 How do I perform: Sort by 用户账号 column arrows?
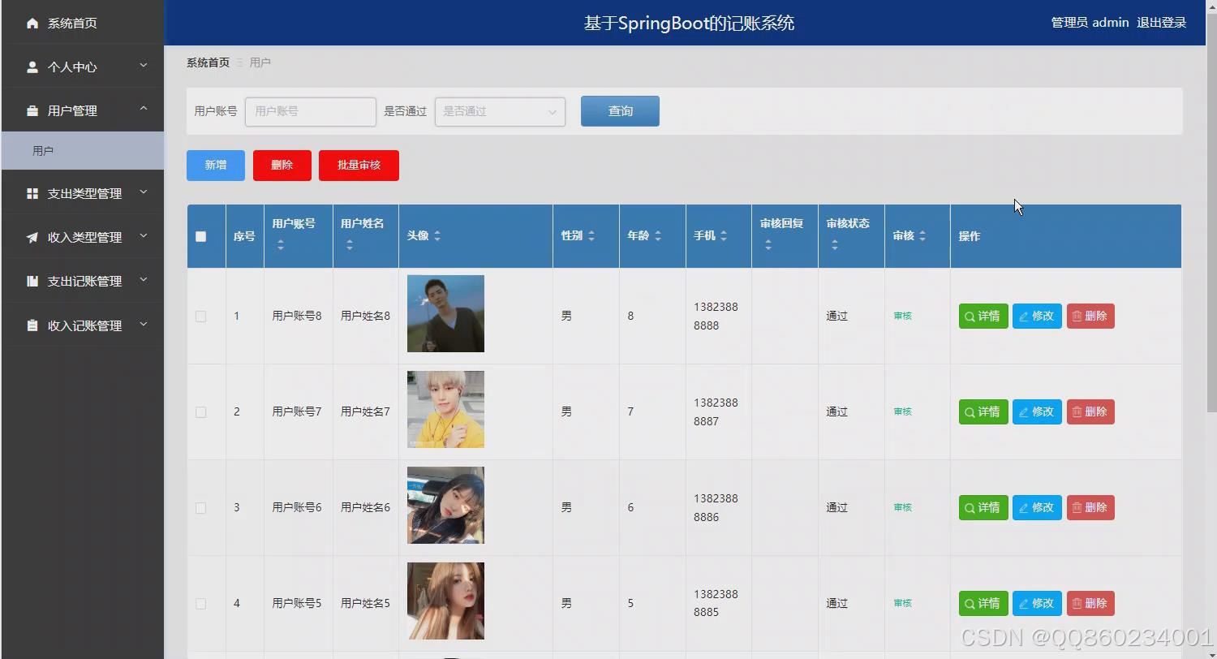tap(281, 244)
